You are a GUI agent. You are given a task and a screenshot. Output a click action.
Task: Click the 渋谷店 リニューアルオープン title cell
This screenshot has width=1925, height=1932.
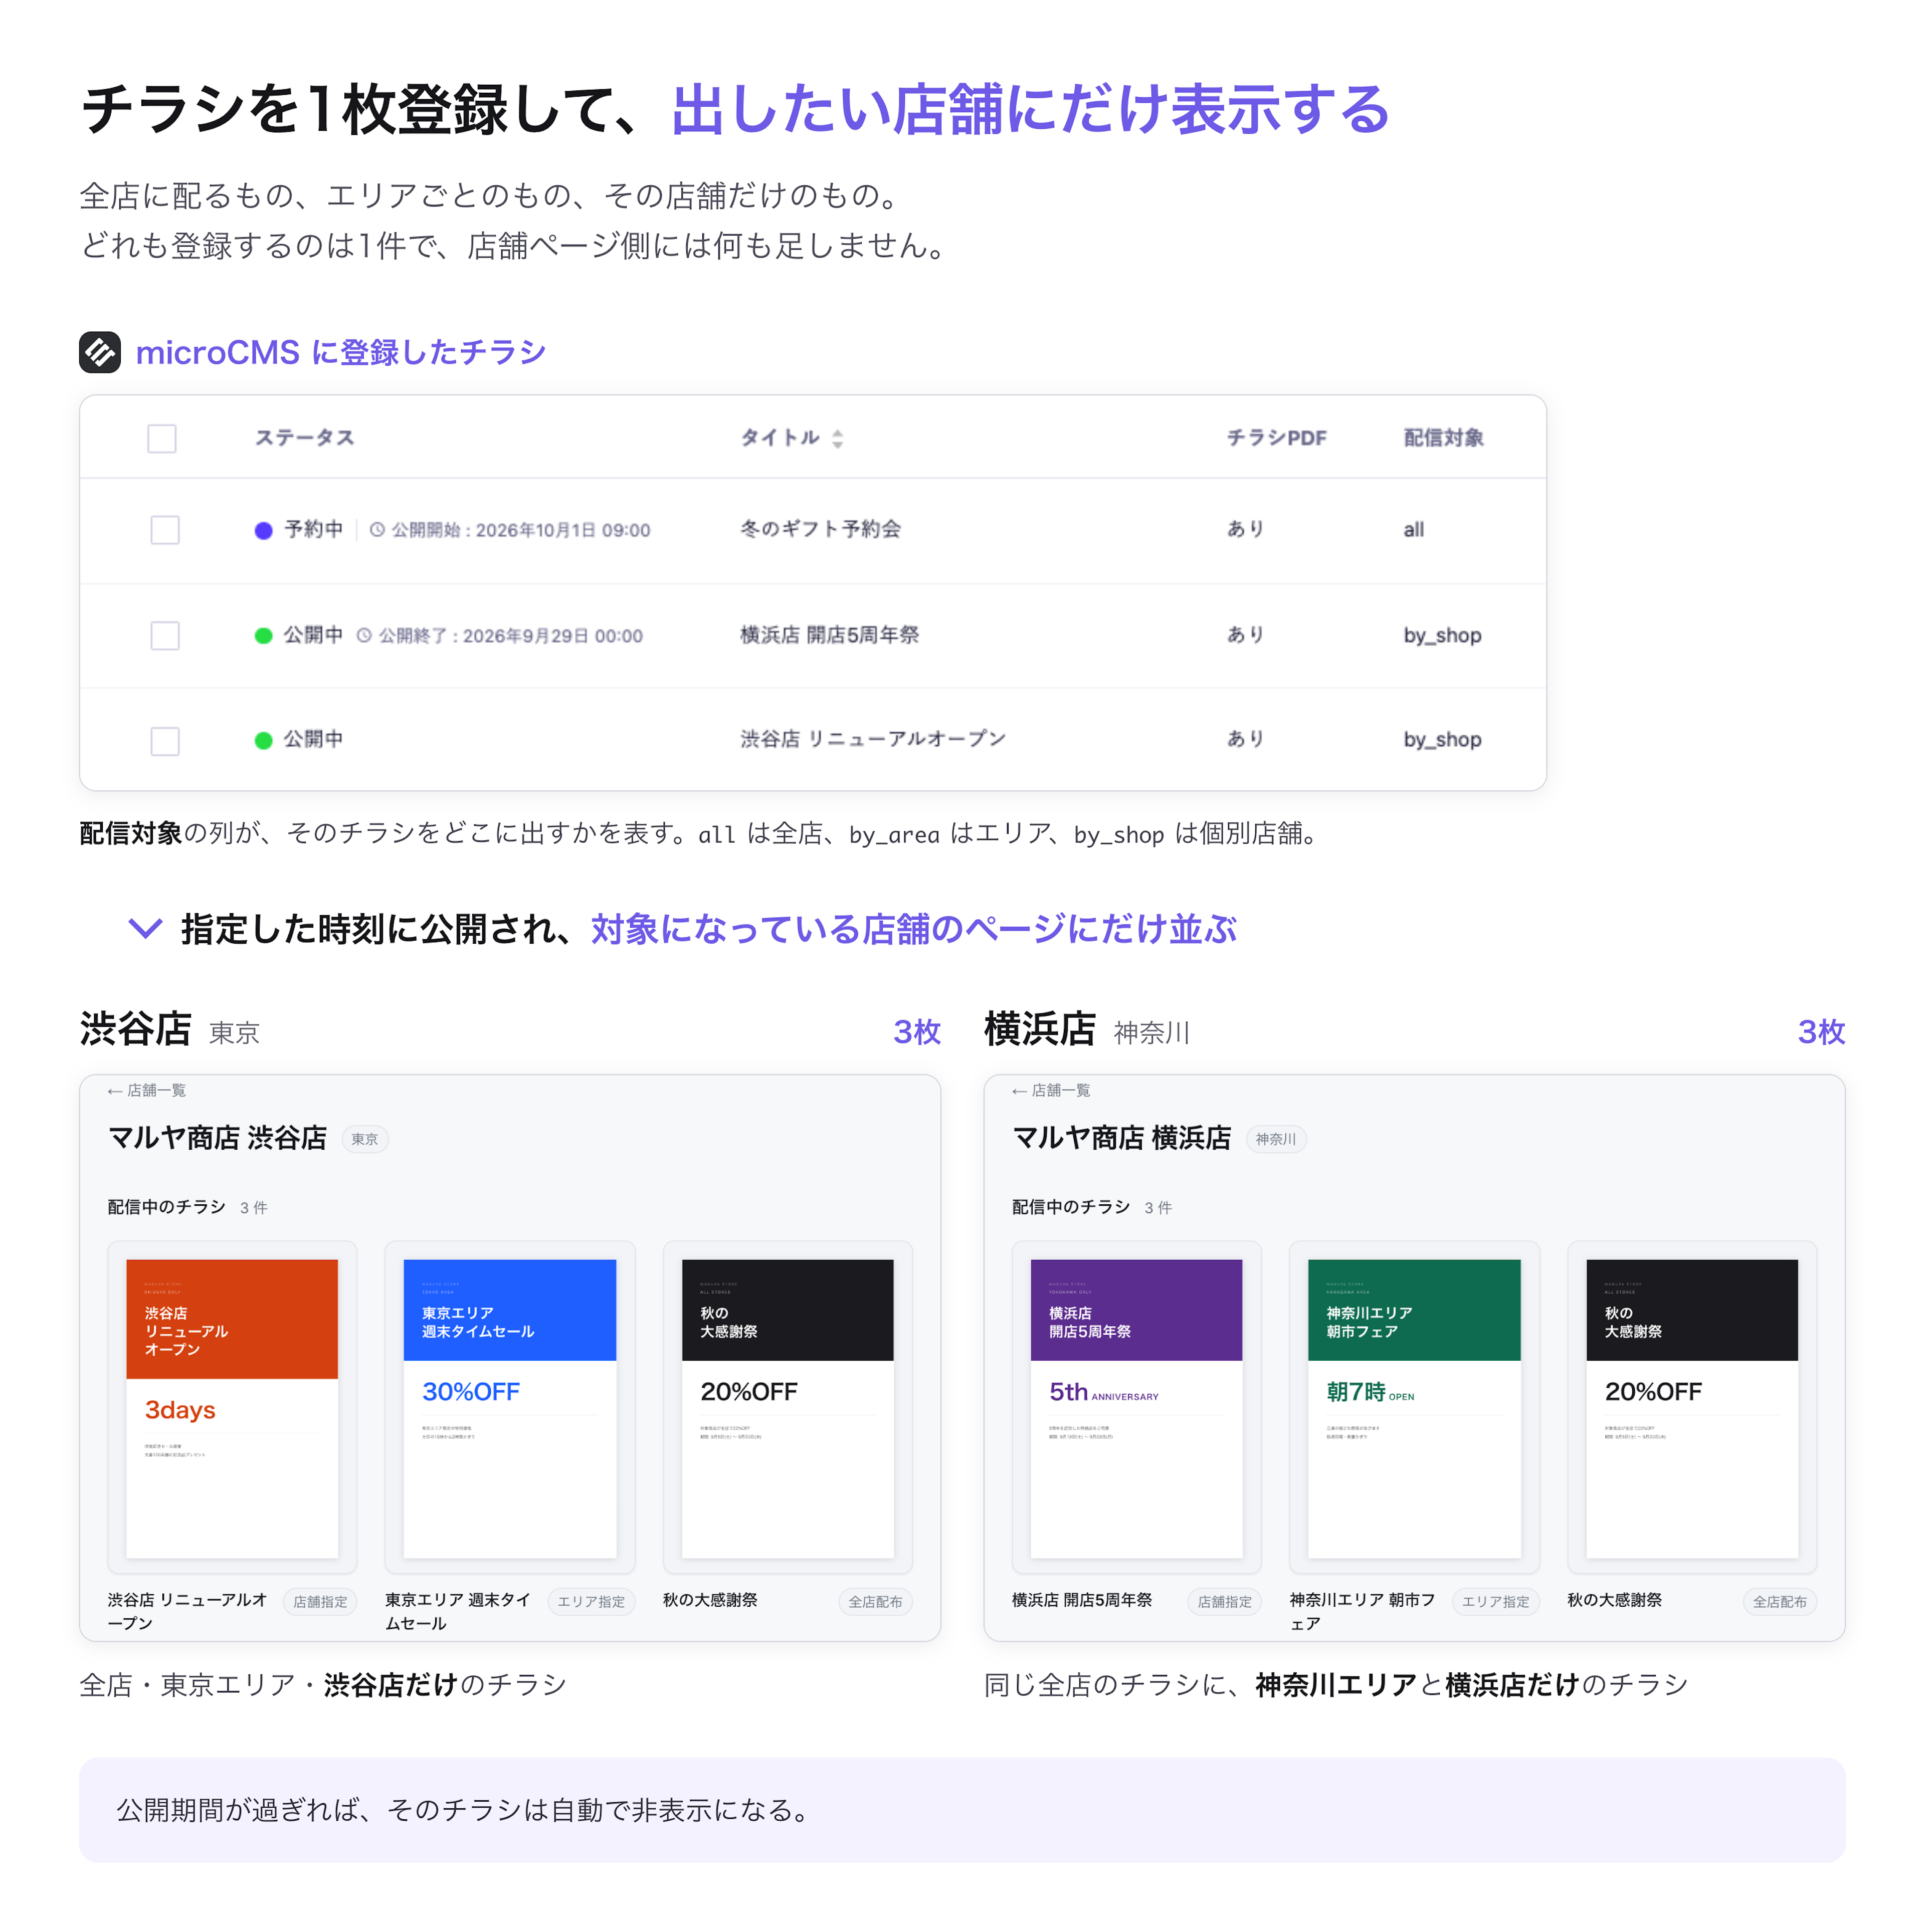(x=872, y=739)
